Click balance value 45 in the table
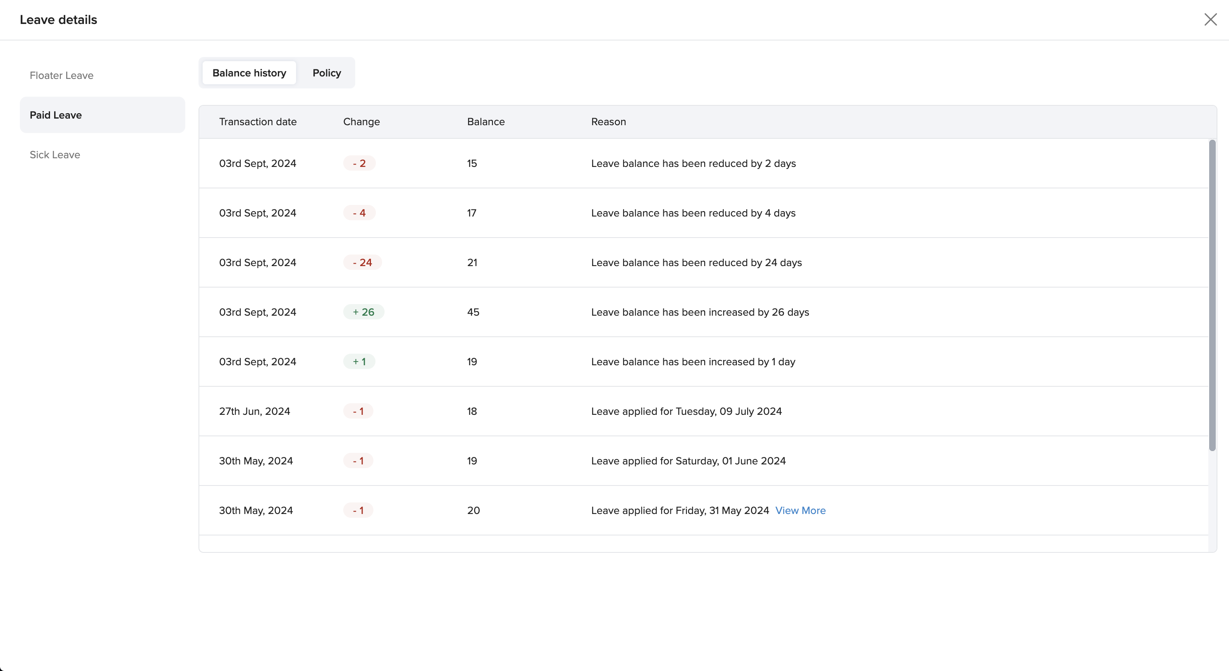The width and height of the screenshot is (1229, 671). 473,312
